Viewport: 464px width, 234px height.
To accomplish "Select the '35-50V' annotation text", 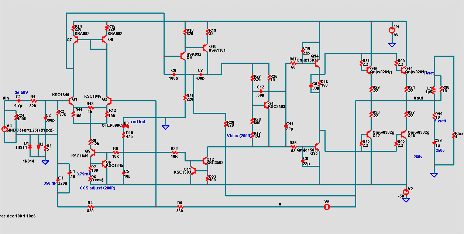I will point(21,92).
